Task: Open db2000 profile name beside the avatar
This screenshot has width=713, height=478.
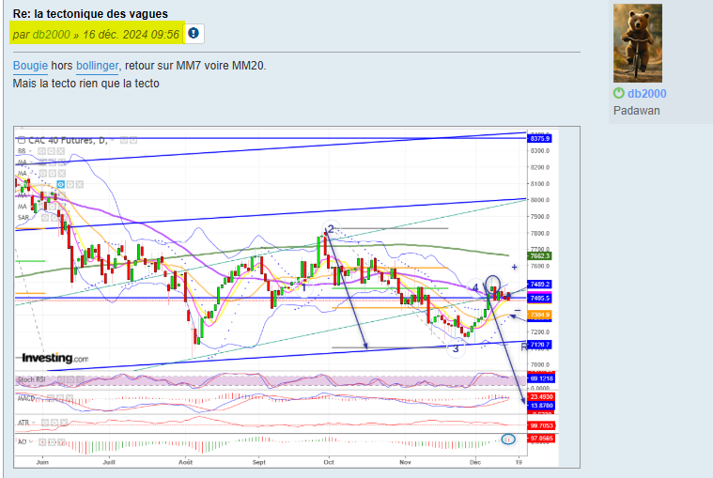Action: pyautogui.click(x=646, y=94)
